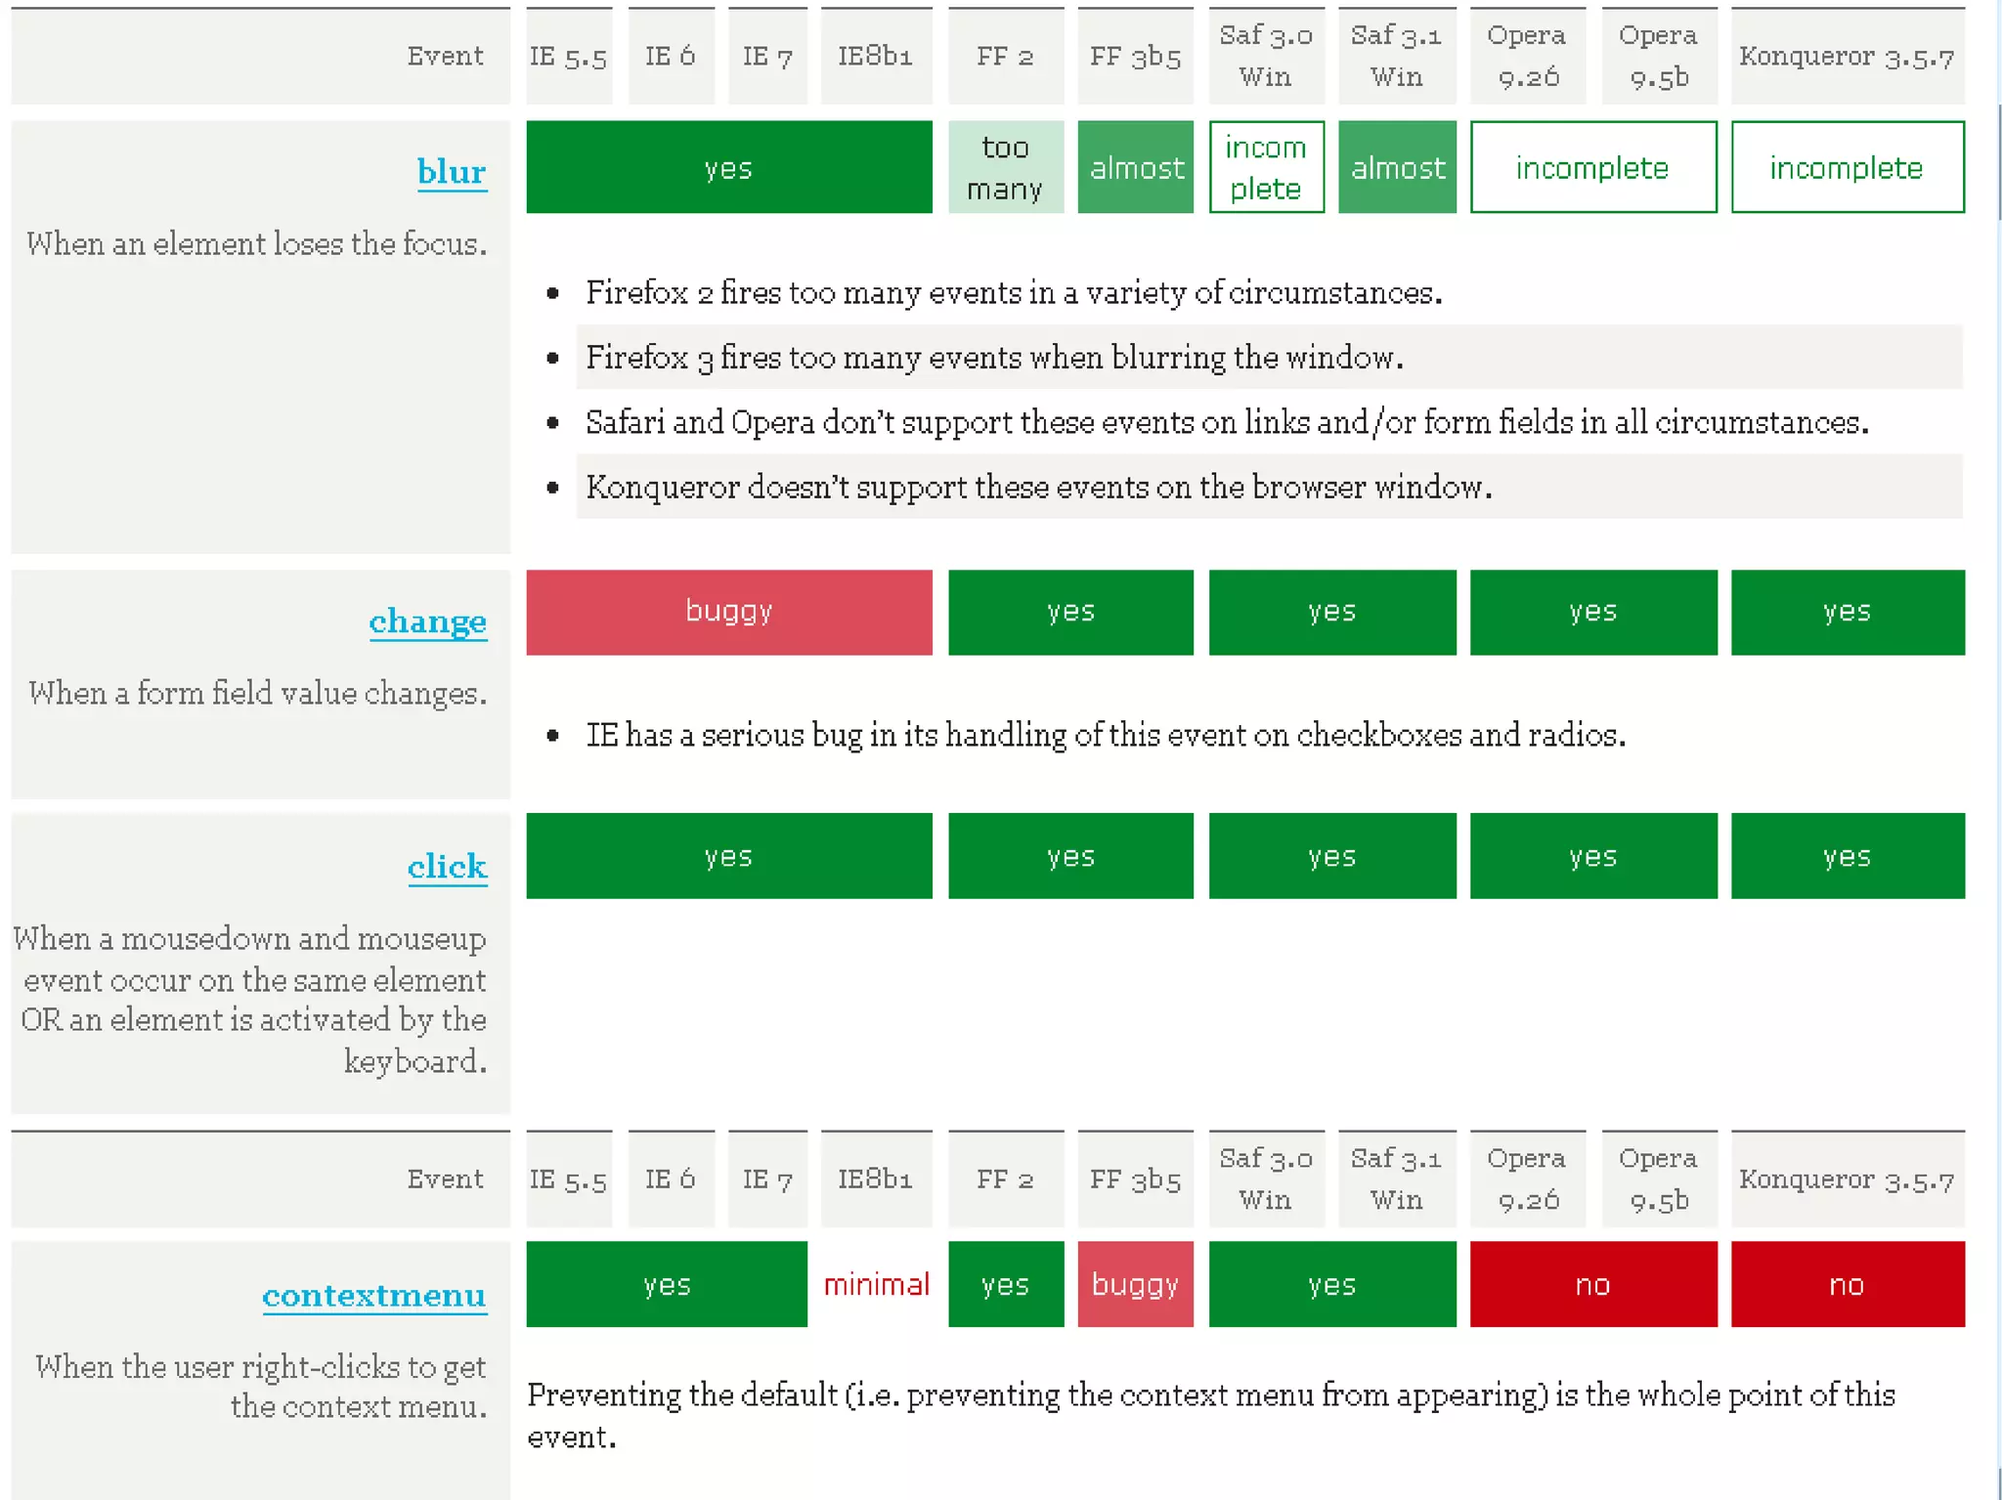Screen dimensions: 2002x1500
Task: Select the 'incomplete' Konqueror blur cell
Action: tap(1847, 168)
